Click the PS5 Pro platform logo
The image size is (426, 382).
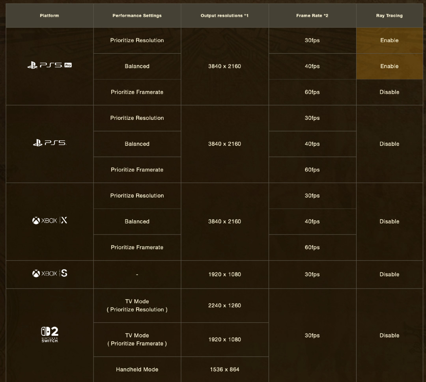coord(49,65)
